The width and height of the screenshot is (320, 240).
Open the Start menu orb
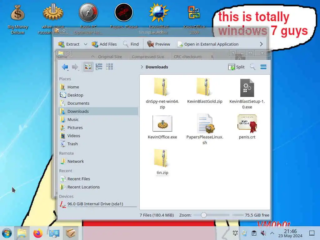click(x=7, y=233)
